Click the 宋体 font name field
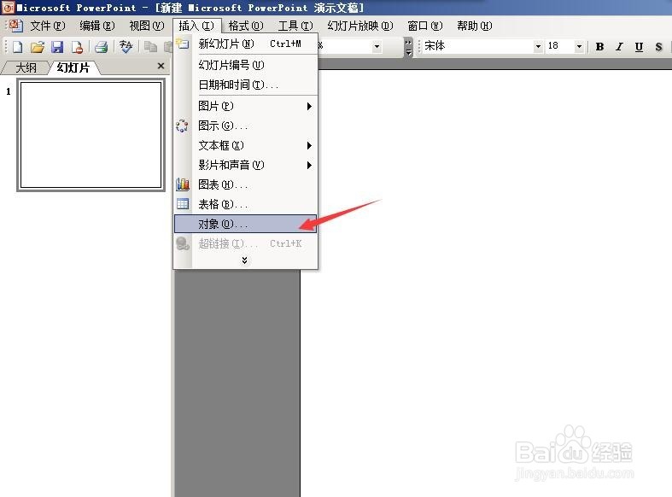The width and height of the screenshot is (672, 497). (477, 46)
